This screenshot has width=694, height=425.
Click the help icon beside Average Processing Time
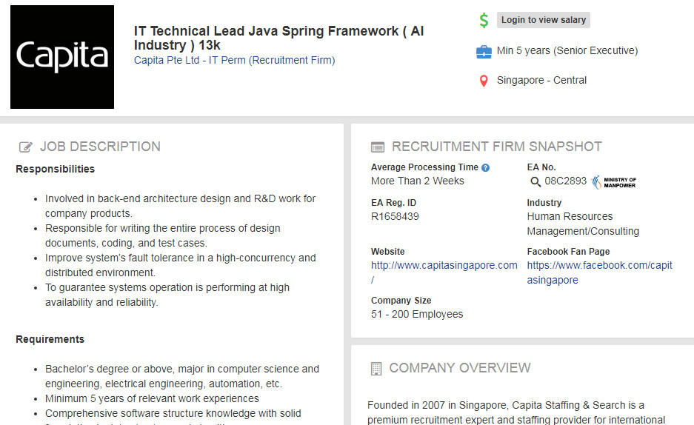point(486,168)
